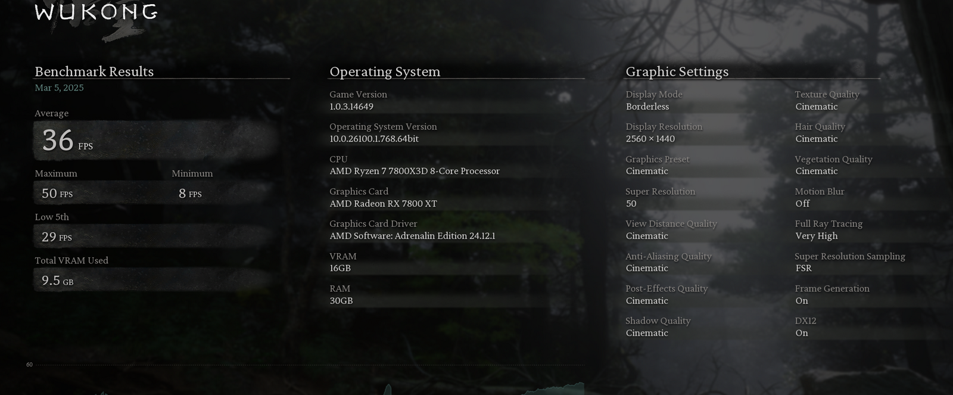Click the 30GB RAM value
The width and height of the screenshot is (953, 395).
click(341, 301)
